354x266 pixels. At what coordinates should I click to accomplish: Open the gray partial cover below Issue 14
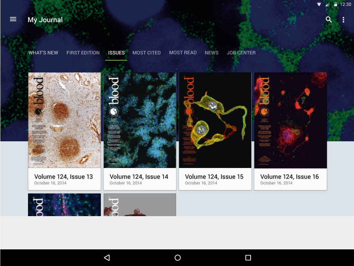coord(140,205)
